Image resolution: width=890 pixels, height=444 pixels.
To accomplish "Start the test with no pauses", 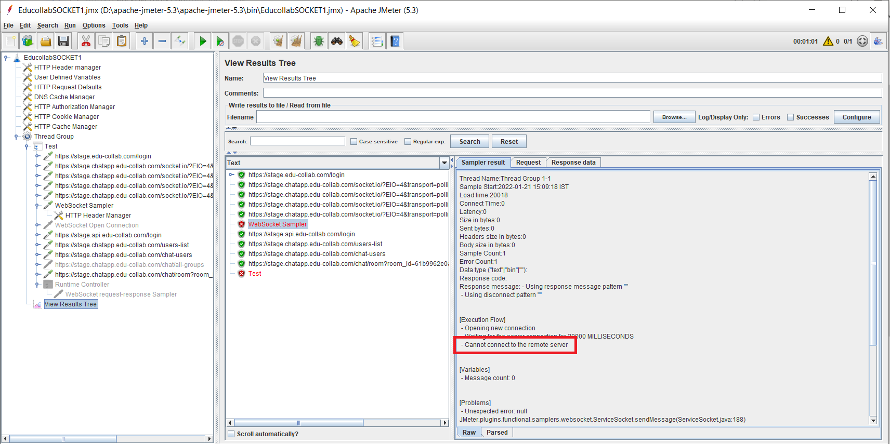I will (x=220, y=41).
